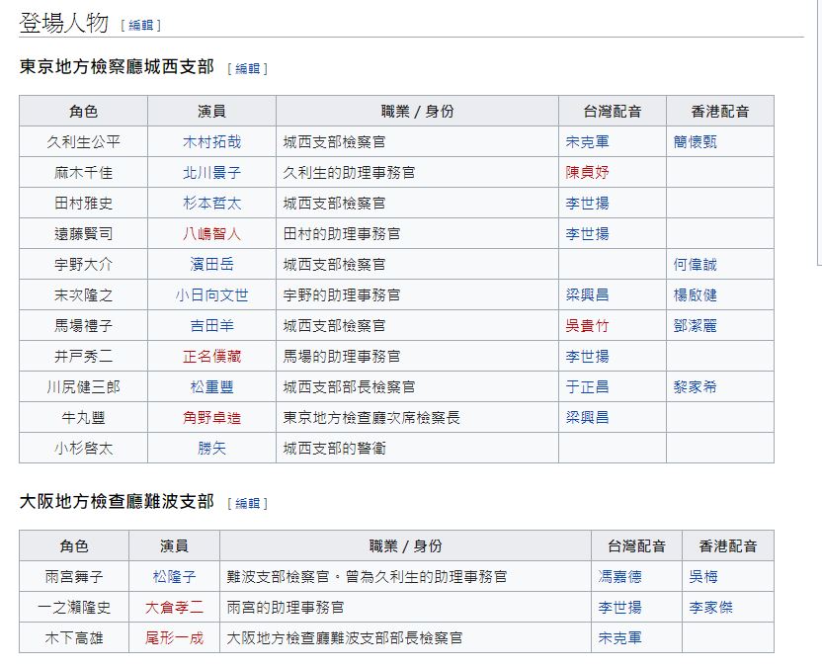Edit the 東京地方檢察廳城西支部 section
The height and width of the screenshot is (667, 822).
tap(247, 68)
